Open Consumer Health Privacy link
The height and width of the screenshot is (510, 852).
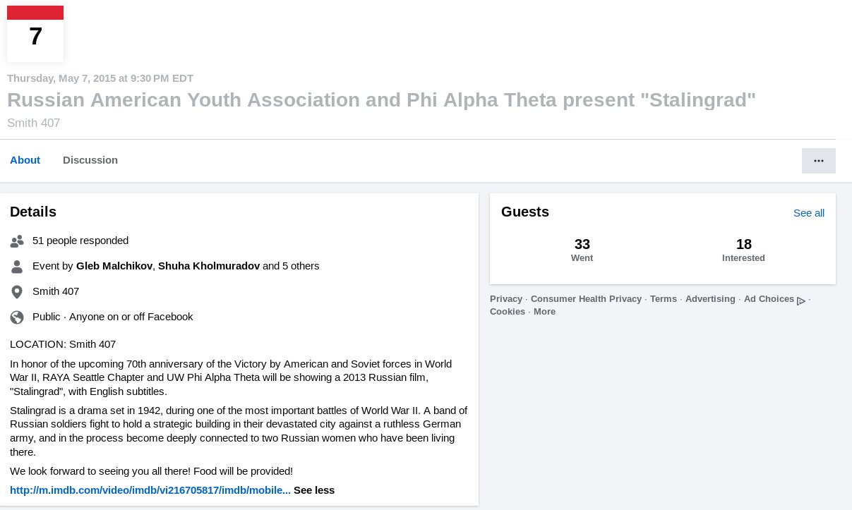pyautogui.click(x=586, y=299)
